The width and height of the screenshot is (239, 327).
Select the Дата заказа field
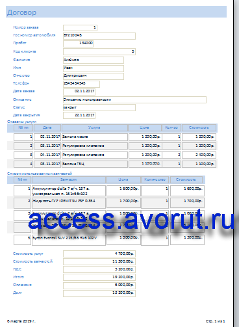point(79,92)
